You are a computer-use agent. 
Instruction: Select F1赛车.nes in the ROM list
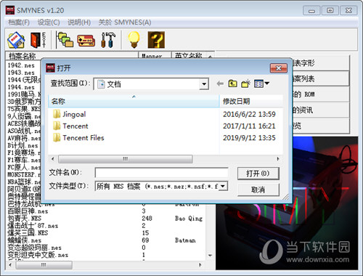pyautogui.click(x=24, y=160)
